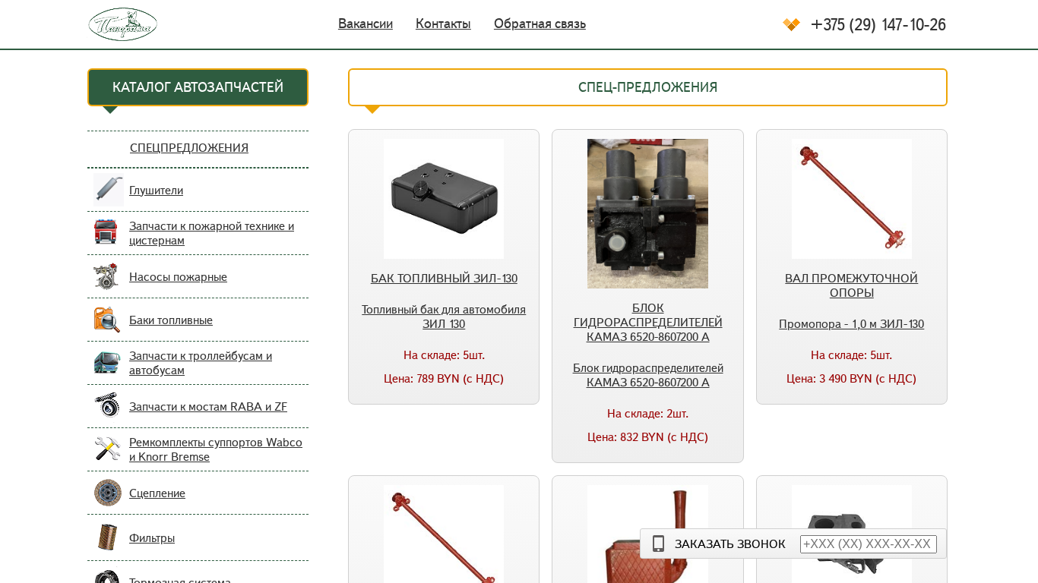The height and width of the screenshot is (583, 1038).
Task: Open the lower Блок гидрораспределителей КАМАЗ 6520-8607200 А description
Action: pos(648,375)
